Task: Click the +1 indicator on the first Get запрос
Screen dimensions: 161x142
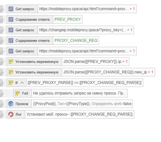Action: [132, 9]
